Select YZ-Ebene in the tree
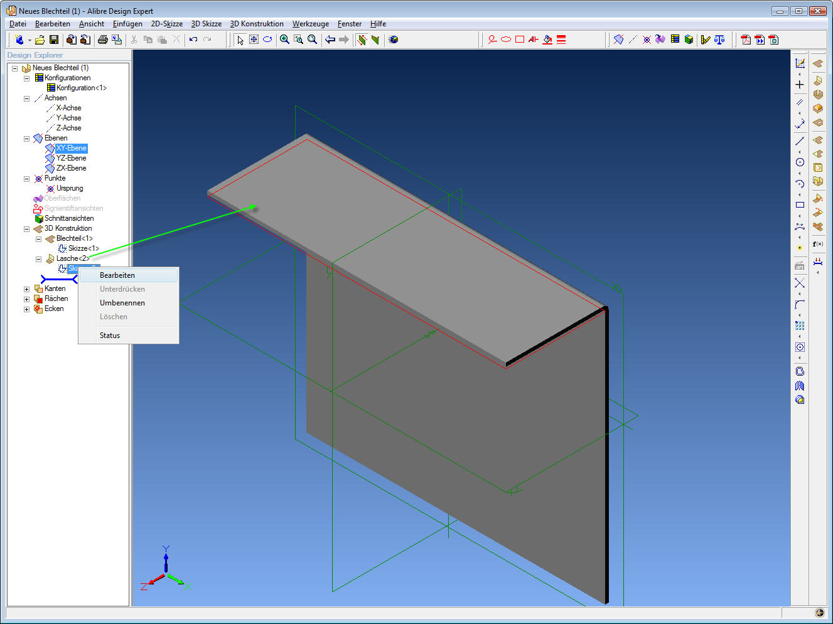The width and height of the screenshot is (833, 624). click(71, 158)
